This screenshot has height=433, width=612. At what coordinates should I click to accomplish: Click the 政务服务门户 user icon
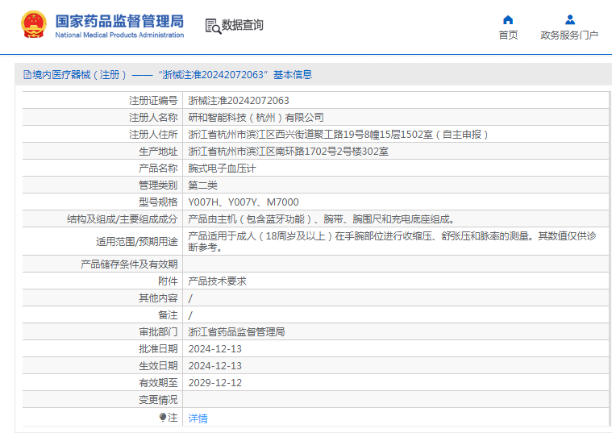point(570,19)
